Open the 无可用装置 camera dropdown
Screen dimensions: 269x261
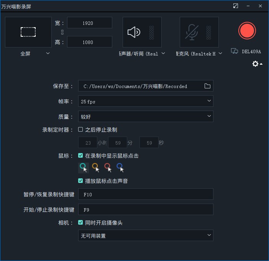point(146,235)
